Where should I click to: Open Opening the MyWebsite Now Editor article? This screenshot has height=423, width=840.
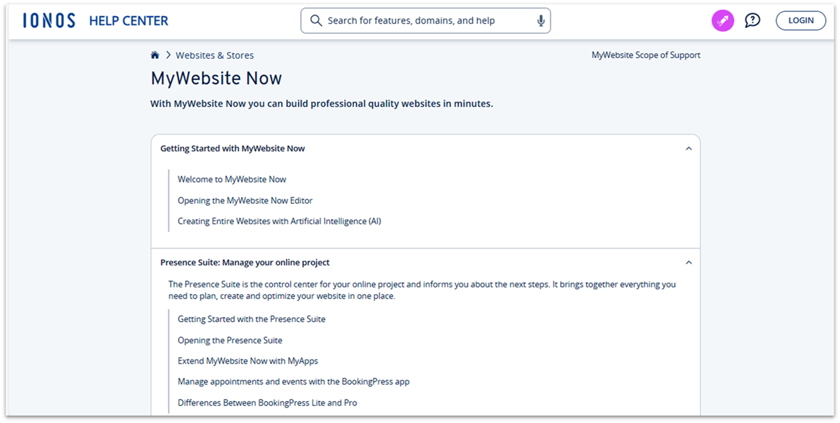pos(245,200)
